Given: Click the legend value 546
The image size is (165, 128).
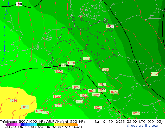Looking at the screenshot, I should pyautogui.click(x=47, y=127).
